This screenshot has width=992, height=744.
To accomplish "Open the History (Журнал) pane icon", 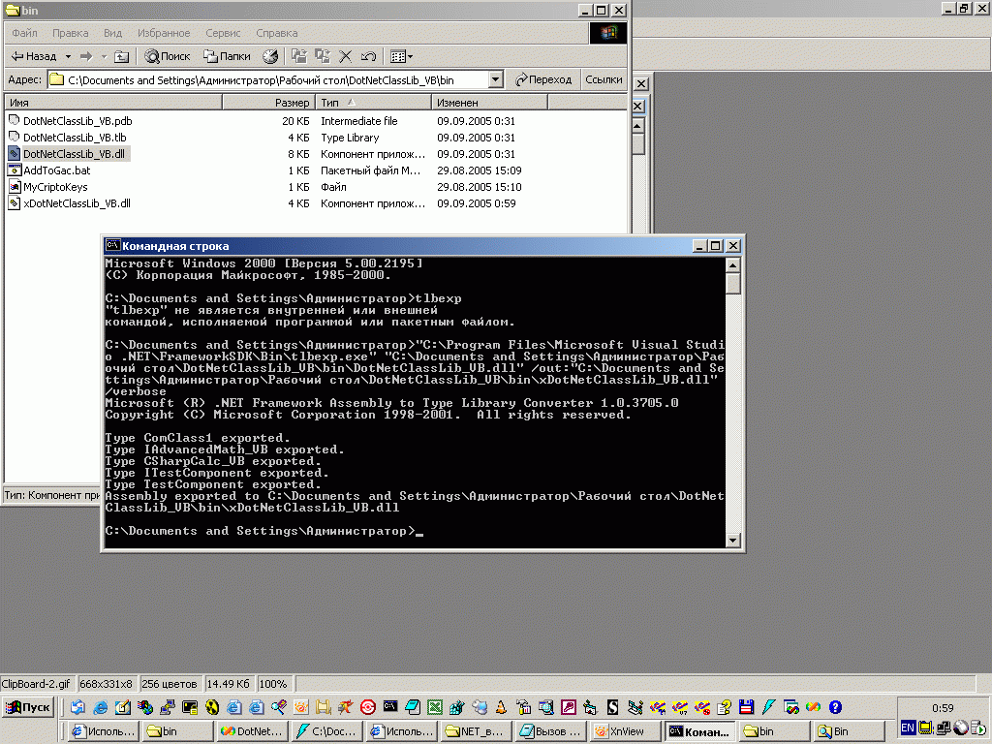I will 270,56.
